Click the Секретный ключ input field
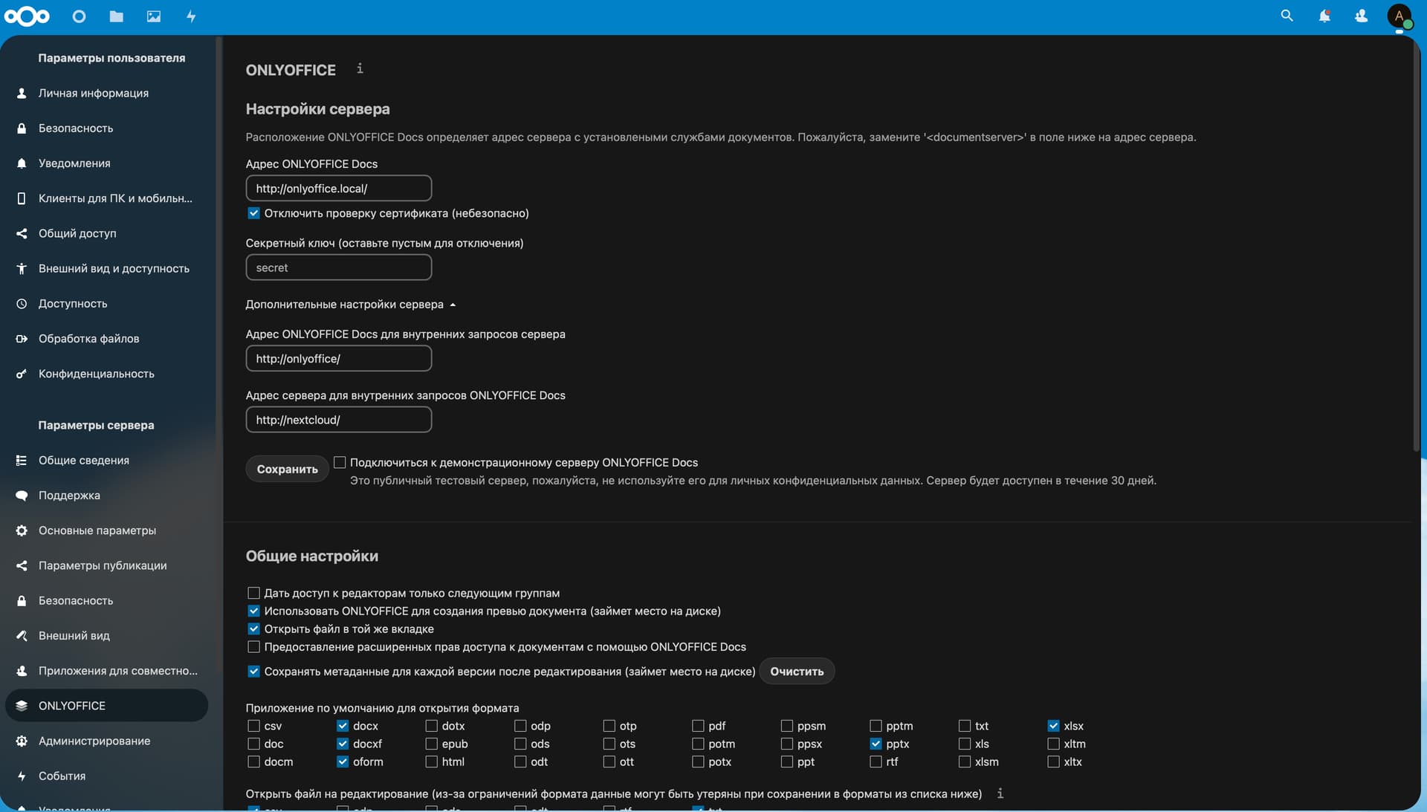This screenshot has height=812, width=1427. pos(338,267)
